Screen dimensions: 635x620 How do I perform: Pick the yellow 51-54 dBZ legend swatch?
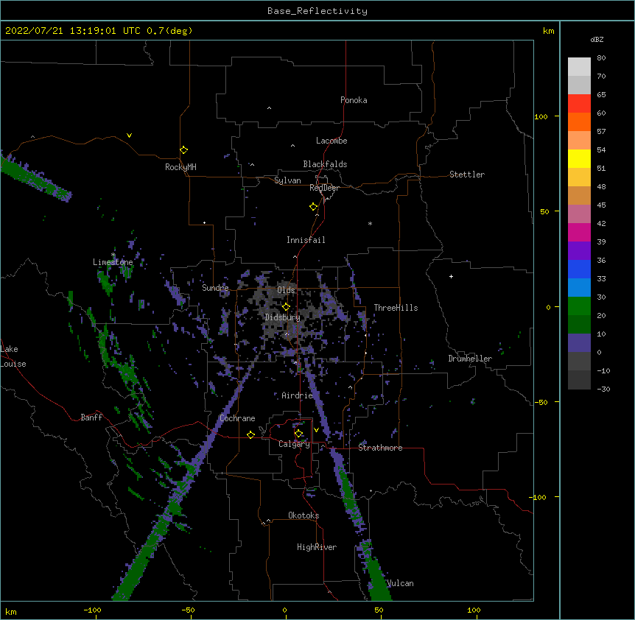pyautogui.click(x=579, y=158)
